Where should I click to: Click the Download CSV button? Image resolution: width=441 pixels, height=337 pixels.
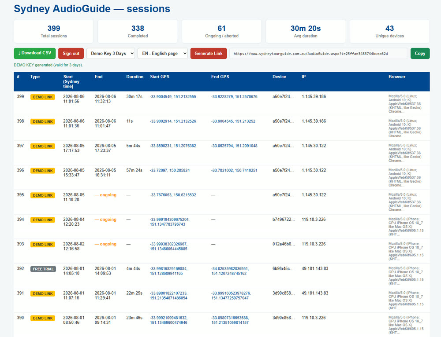click(x=34, y=53)
